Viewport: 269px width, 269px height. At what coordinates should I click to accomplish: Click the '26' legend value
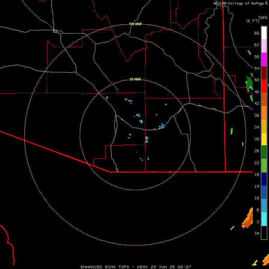pos(257,151)
